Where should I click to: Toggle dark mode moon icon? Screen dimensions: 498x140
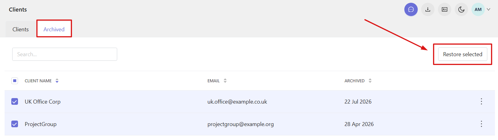[461, 9]
